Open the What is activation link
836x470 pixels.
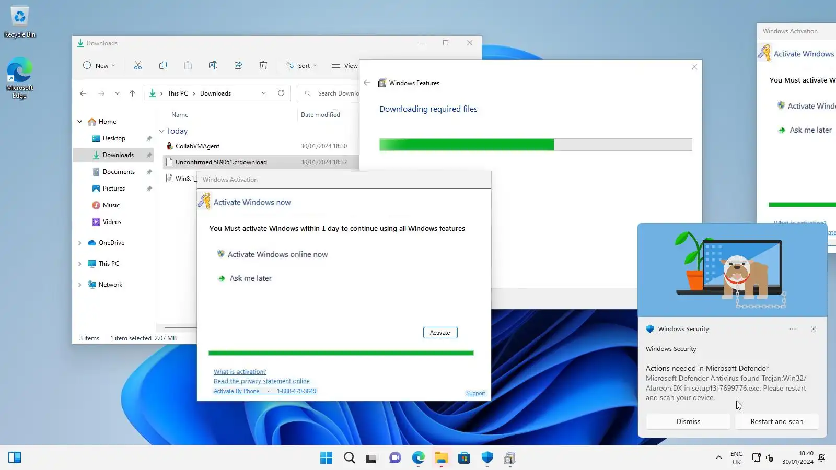(x=240, y=372)
